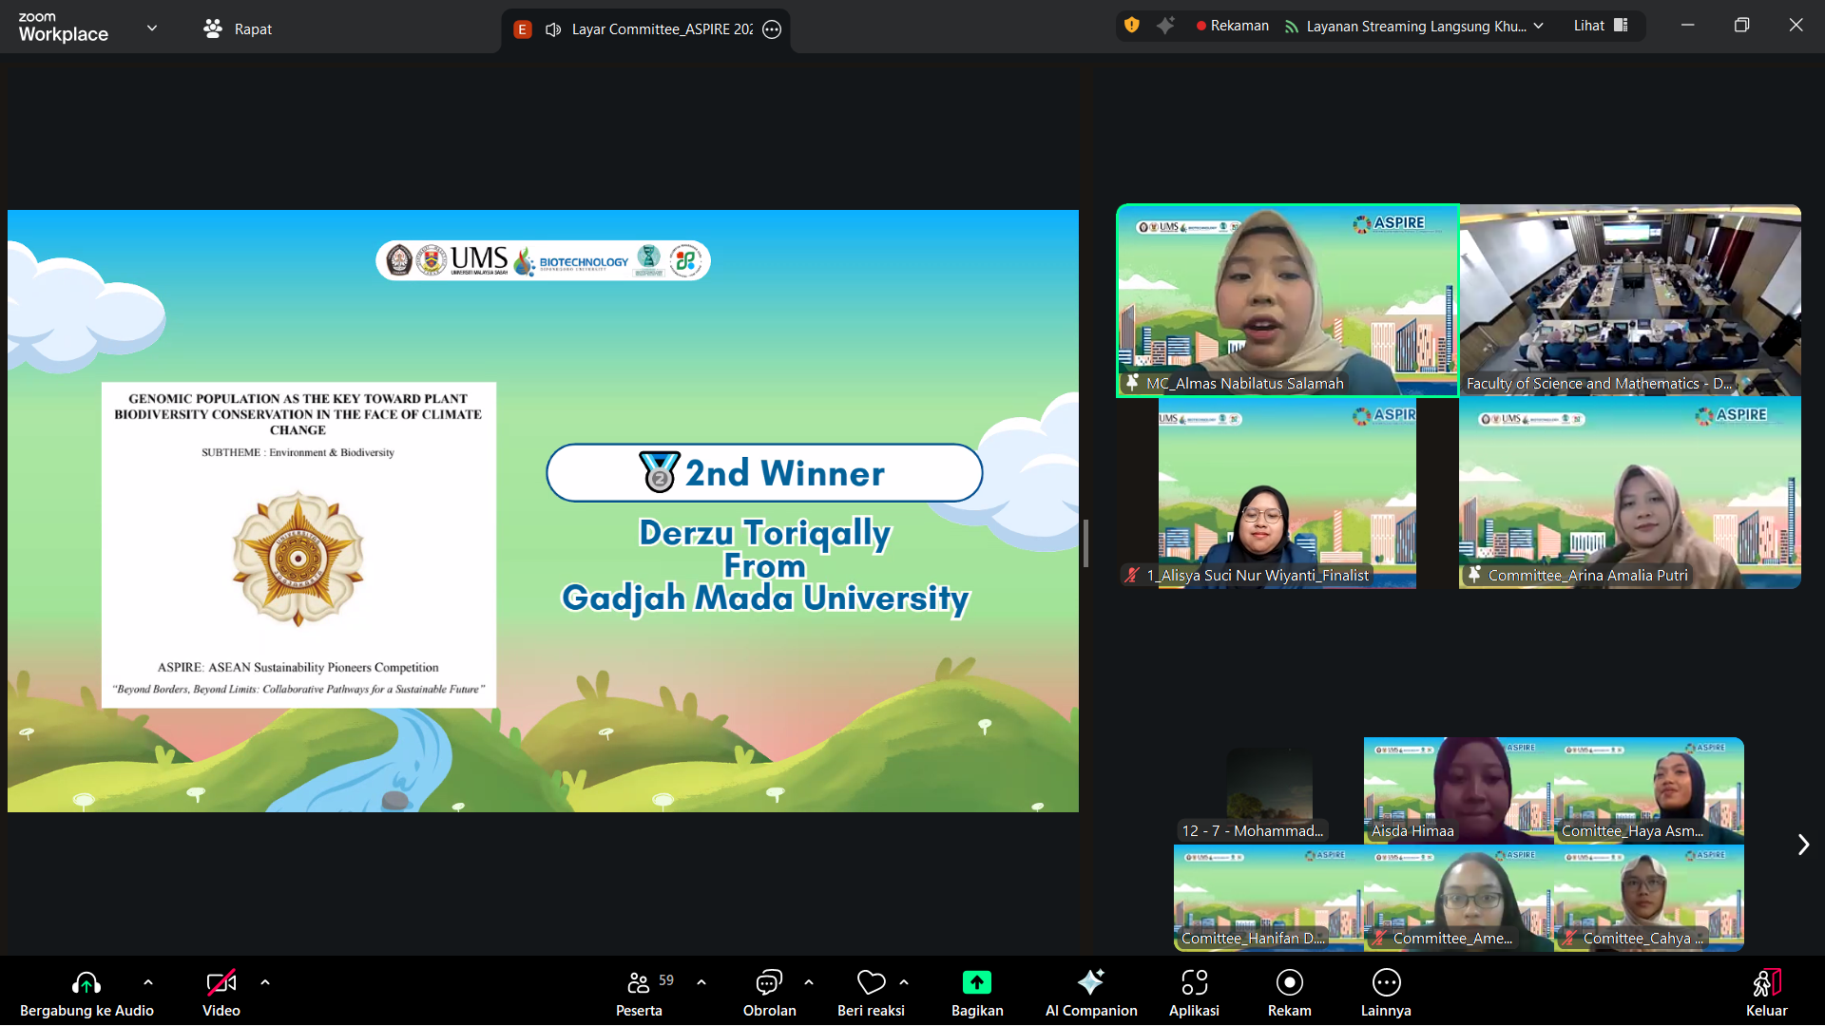Viewport: 1825px width, 1026px height.
Task: Open the Rapat meeting tab
Action: [238, 29]
